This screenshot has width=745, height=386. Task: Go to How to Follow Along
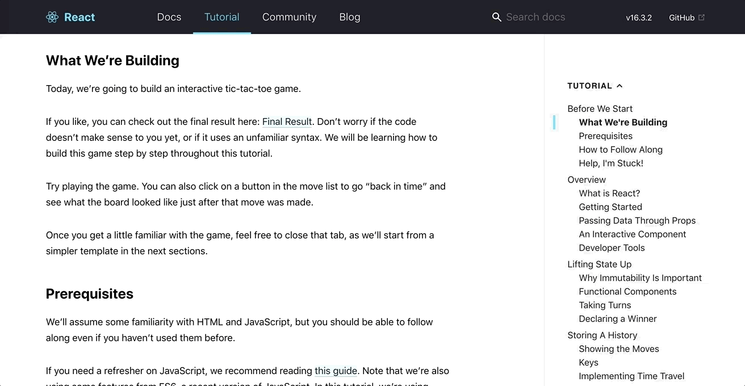621,149
